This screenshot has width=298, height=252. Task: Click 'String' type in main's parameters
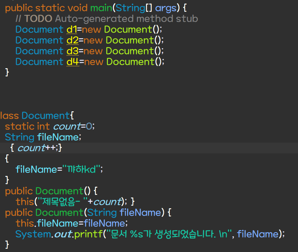(131, 8)
